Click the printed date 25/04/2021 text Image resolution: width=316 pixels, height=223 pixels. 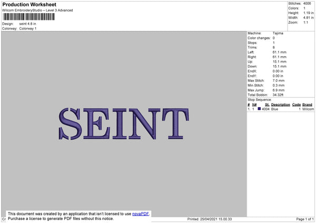[x=209, y=219]
